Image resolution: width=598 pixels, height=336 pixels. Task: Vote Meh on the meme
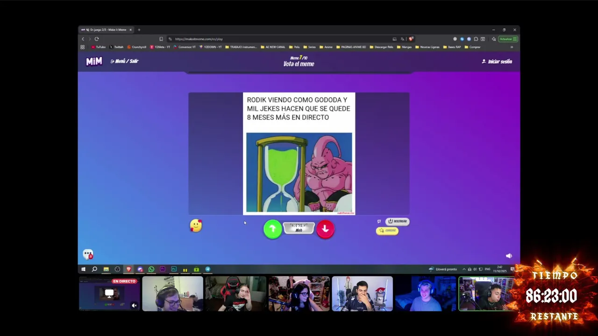299,228
